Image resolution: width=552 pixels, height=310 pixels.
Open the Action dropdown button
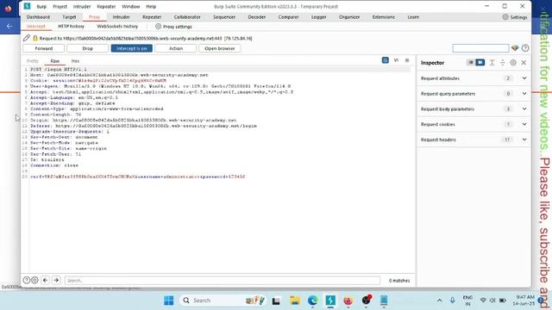176,48
